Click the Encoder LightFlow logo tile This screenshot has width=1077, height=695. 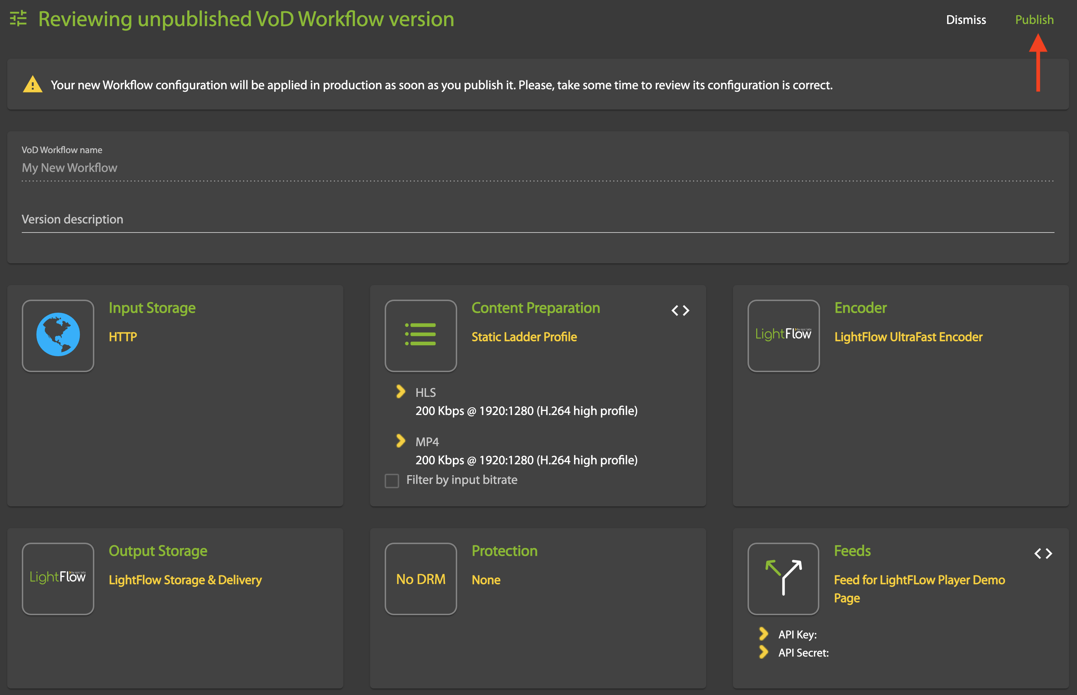[783, 335]
